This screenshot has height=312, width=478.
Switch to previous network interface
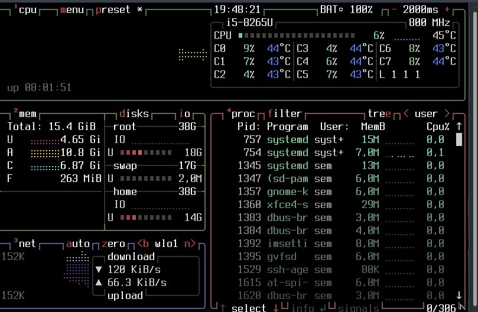click(x=143, y=243)
